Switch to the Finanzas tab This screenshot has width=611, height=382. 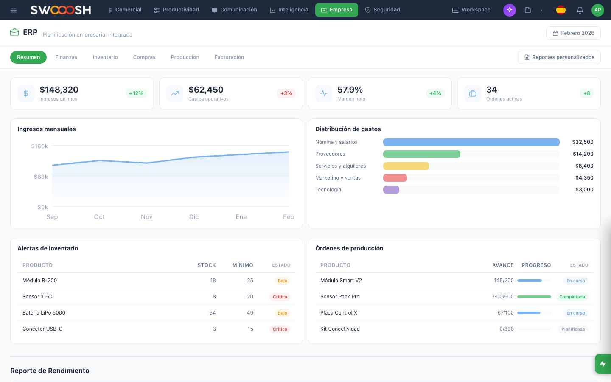[66, 57]
